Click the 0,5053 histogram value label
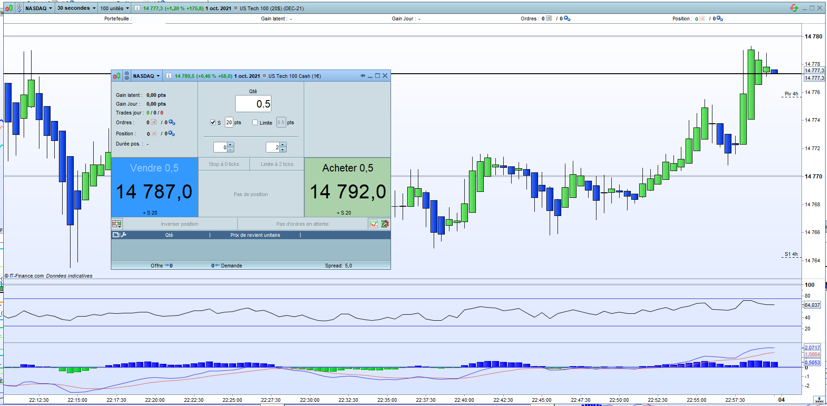The width and height of the screenshot is (827, 406). point(812,362)
